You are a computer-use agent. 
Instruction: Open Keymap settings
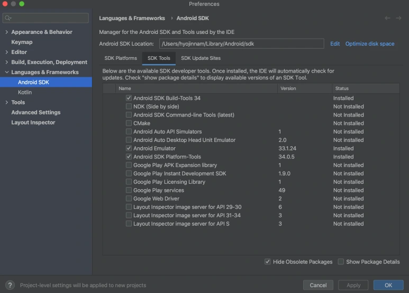coord(22,42)
